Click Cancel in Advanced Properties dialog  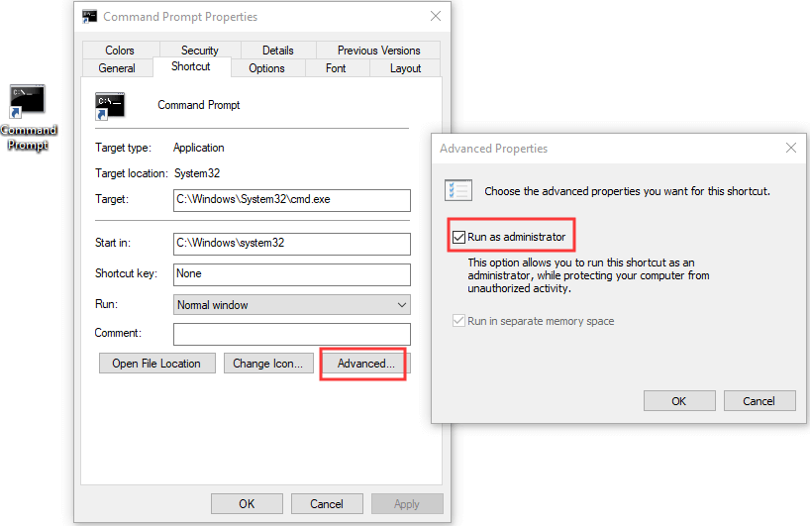tap(759, 401)
